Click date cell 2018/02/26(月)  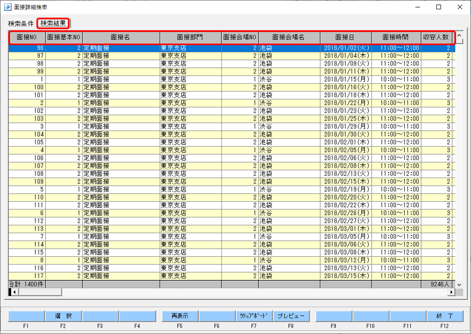click(x=346, y=213)
